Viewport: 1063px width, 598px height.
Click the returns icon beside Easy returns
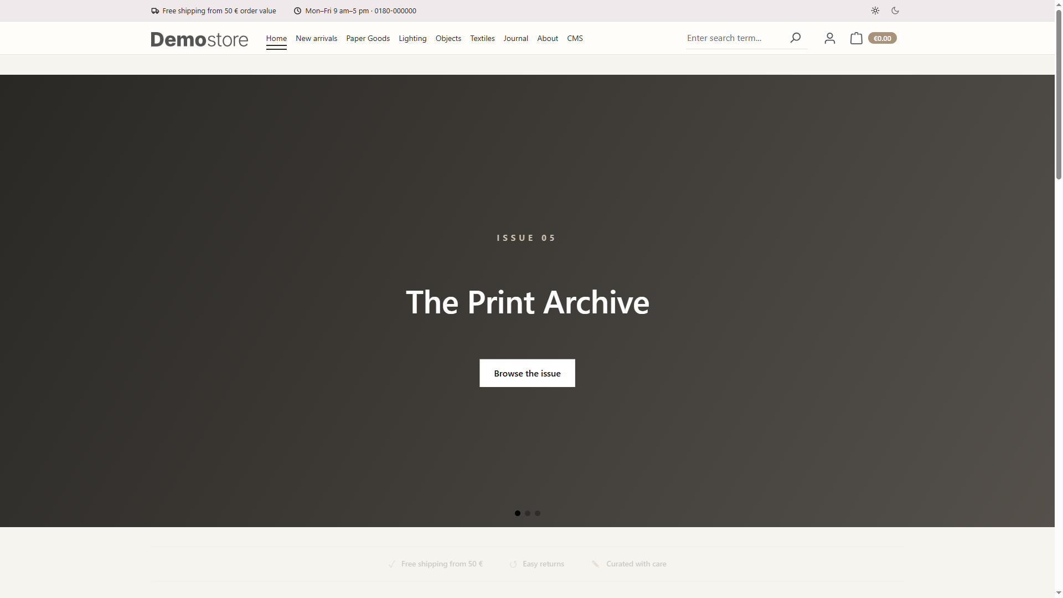coord(513,564)
